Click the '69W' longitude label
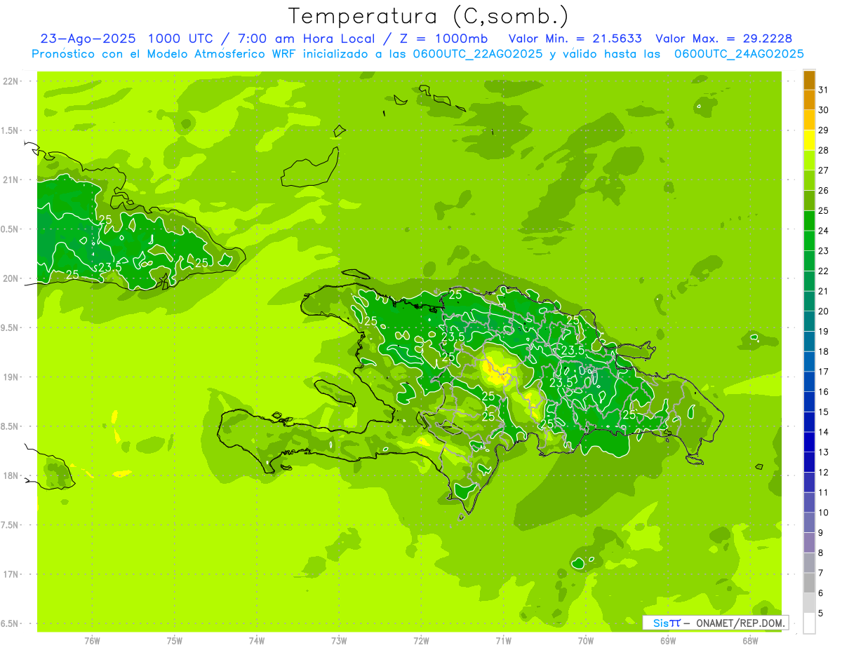This screenshot has width=842, height=650. click(668, 641)
